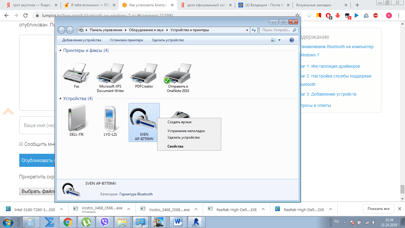Screen dimensions: 405x228
Task: Tick the notify me checkbox on webpage
Action: (x=21, y=144)
